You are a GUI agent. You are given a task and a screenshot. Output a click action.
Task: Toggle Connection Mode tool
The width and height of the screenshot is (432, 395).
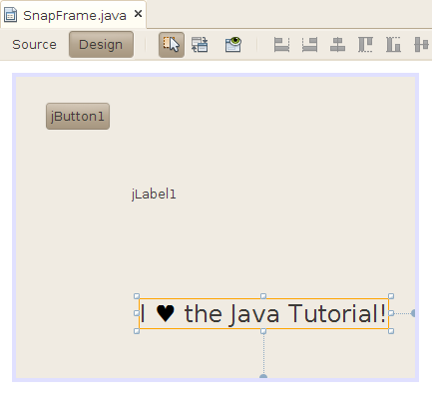click(200, 45)
